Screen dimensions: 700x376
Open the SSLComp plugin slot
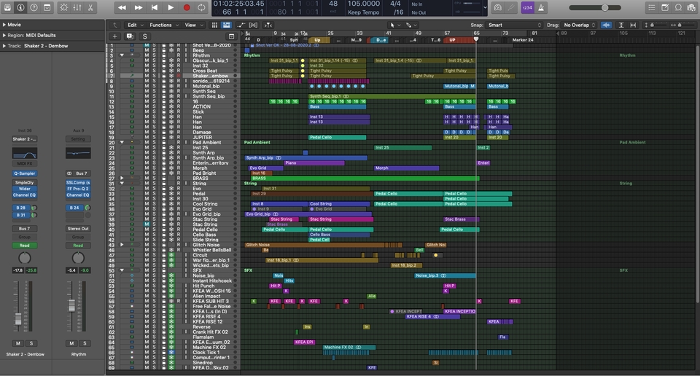78,182
